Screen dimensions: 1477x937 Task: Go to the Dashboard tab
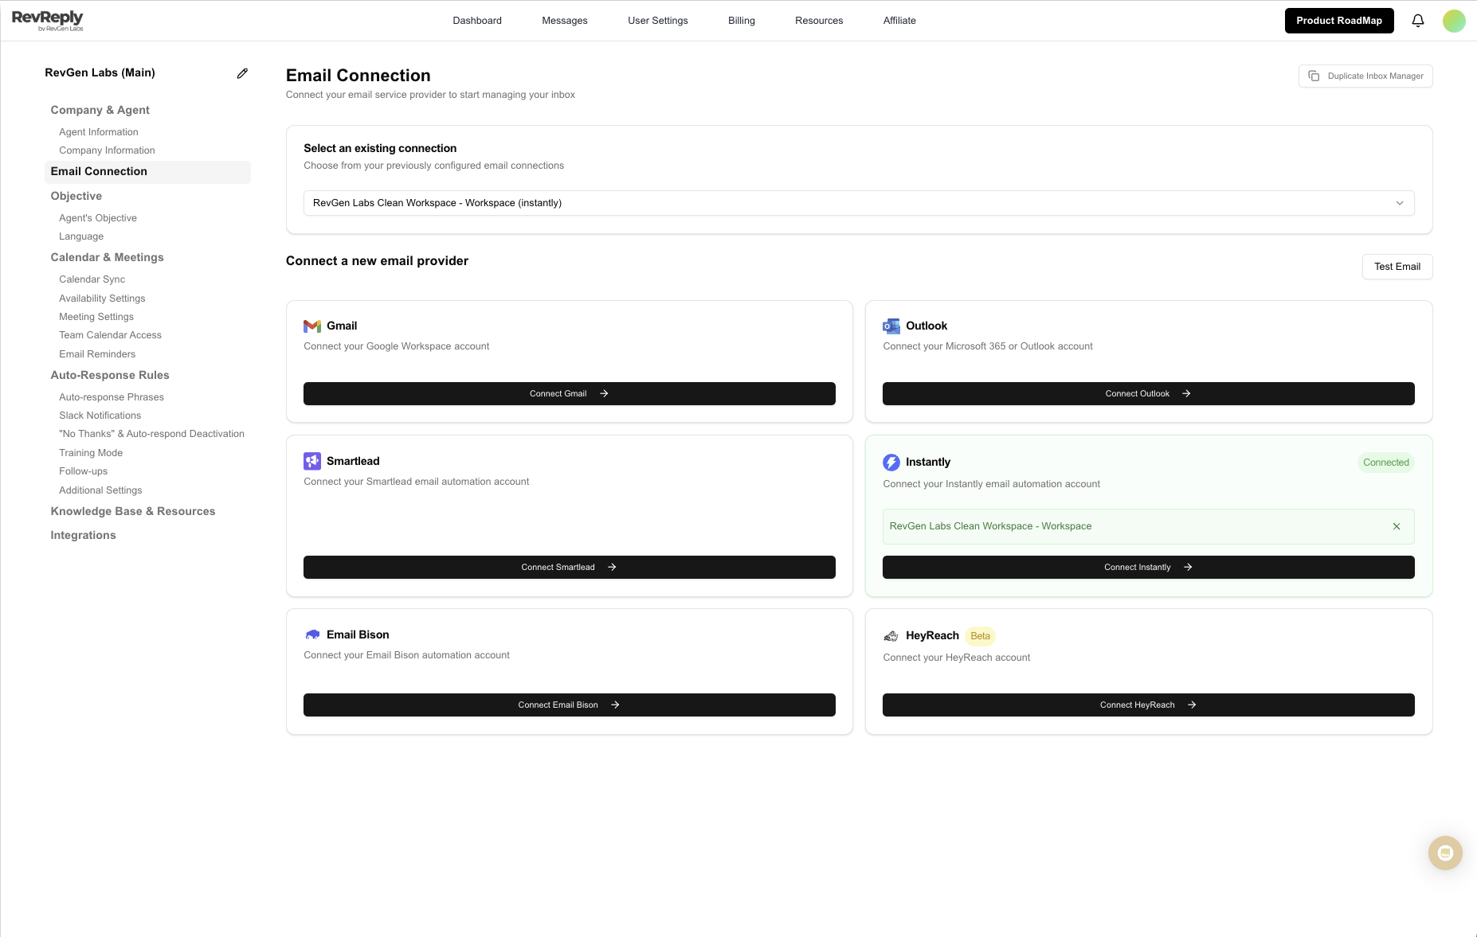(477, 21)
